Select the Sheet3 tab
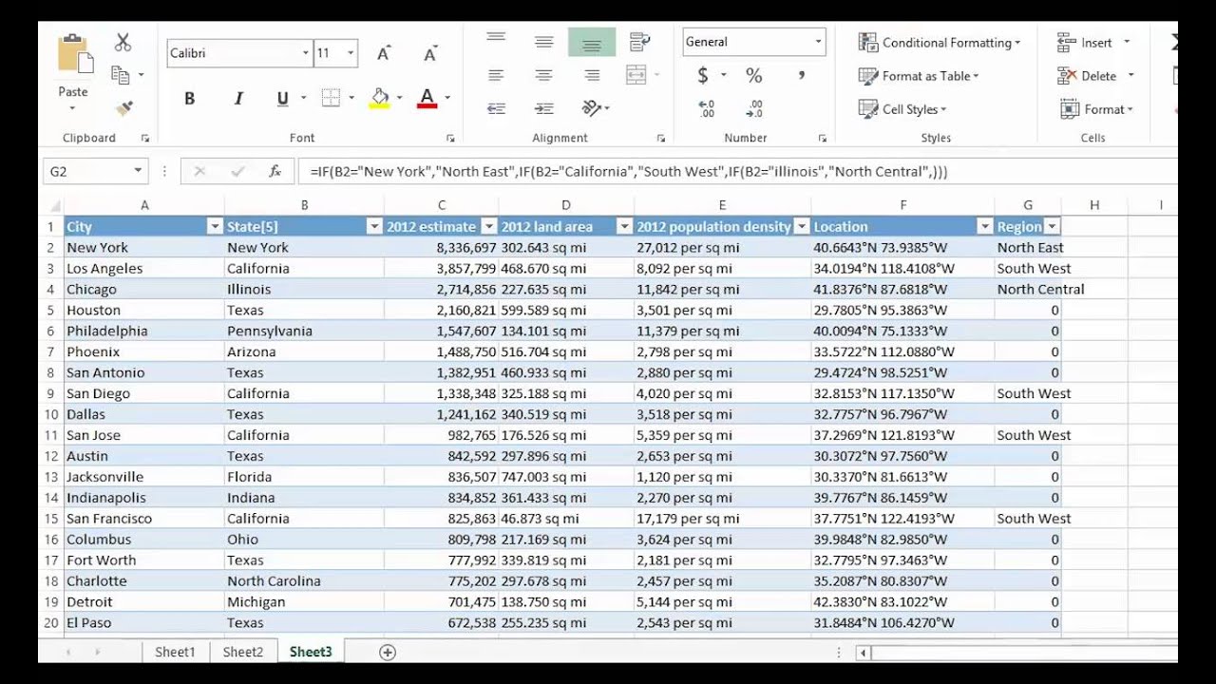 click(311, 652)
